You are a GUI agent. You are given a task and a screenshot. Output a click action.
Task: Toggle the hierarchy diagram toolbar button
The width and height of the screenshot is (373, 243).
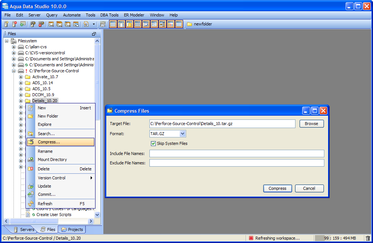tap(162, 24)
